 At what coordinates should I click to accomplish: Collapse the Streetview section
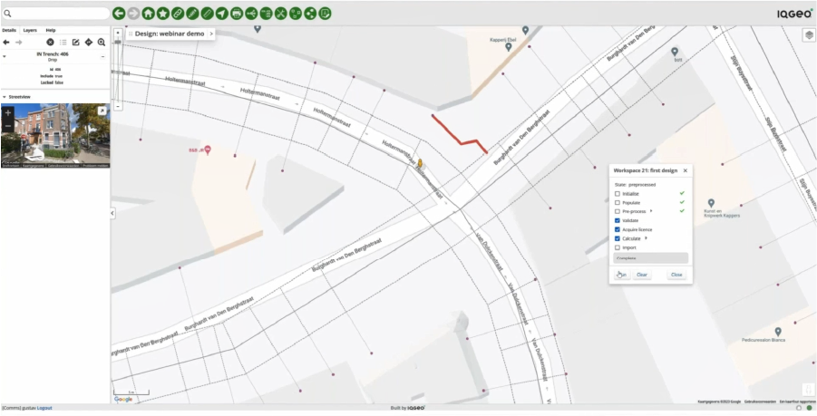(x=5, y=97)
